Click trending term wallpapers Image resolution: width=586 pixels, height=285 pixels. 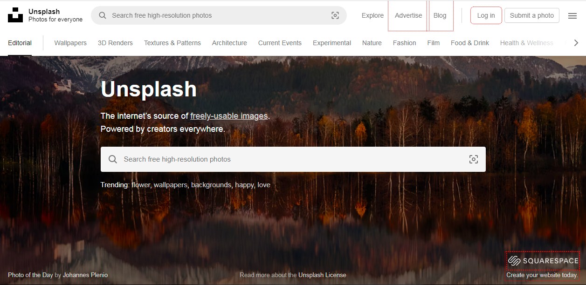tap(171, 185)
